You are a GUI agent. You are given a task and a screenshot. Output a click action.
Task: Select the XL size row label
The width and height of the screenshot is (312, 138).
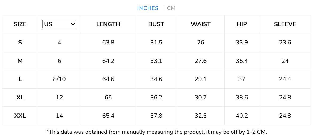tap(20, 98)
